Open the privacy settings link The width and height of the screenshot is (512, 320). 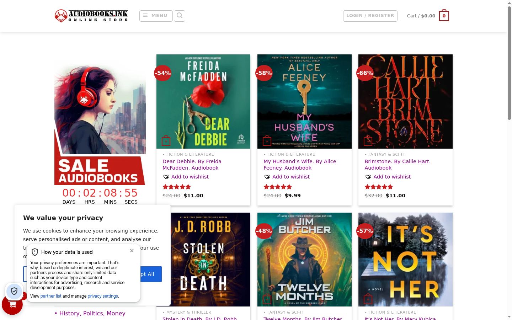coord(103,296)
